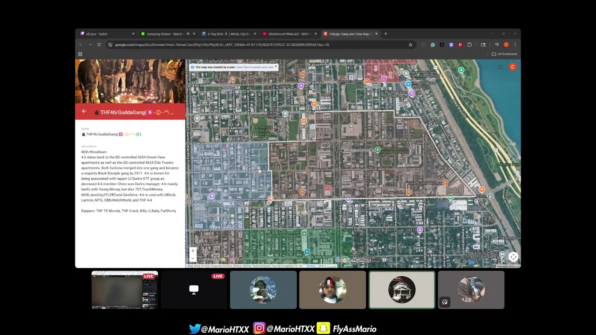This screenshot has width=596, height=335.
Task: Zoom out on the map
Action: 193,258
